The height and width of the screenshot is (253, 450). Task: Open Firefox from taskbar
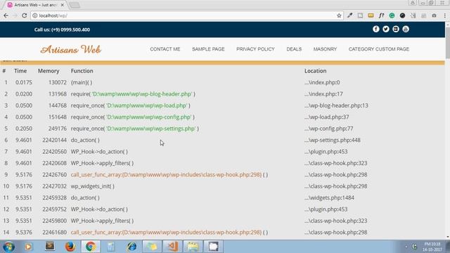tap(70, 247)
